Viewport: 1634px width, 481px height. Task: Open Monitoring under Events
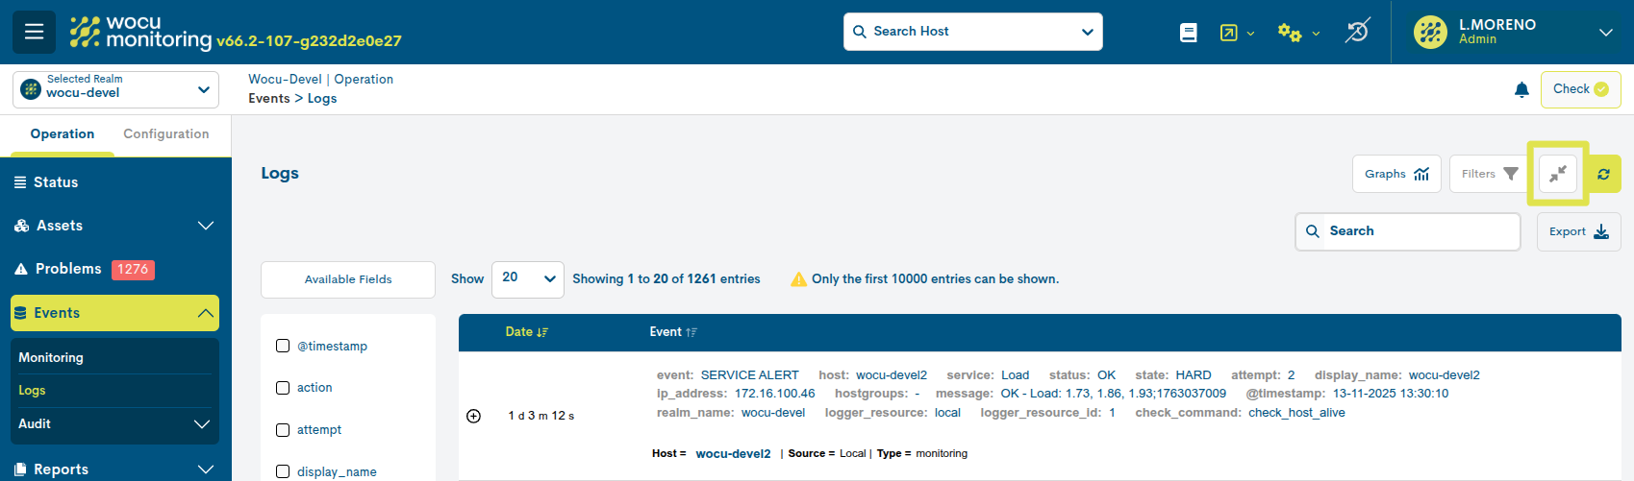point(51,357)
